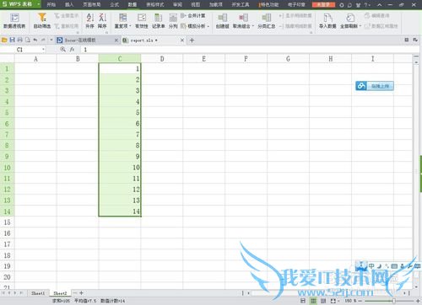Select column C header

120,59
